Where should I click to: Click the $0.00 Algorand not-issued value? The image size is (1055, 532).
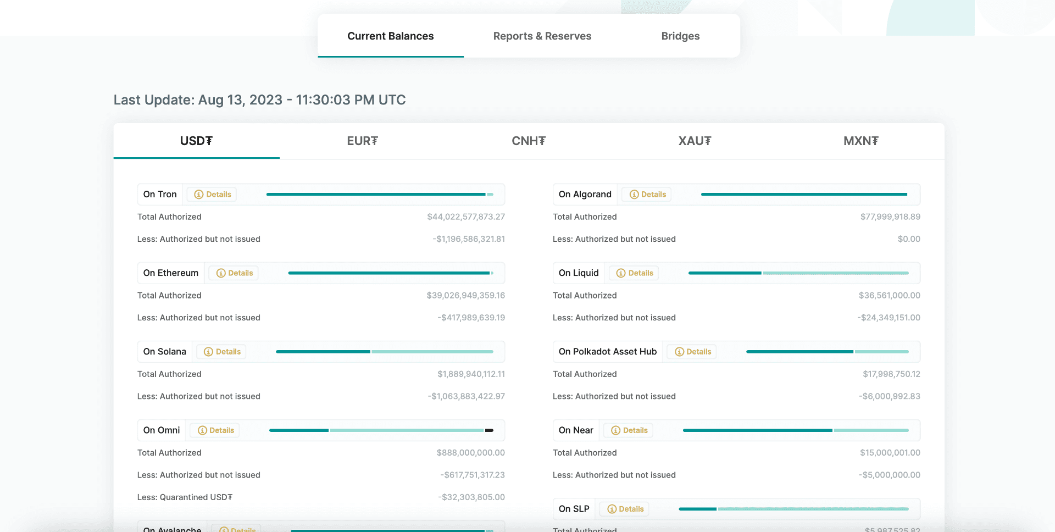(x=909, y=239)
